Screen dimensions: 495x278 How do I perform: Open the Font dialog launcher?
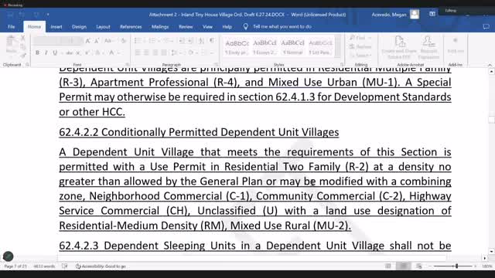(127, 65)
